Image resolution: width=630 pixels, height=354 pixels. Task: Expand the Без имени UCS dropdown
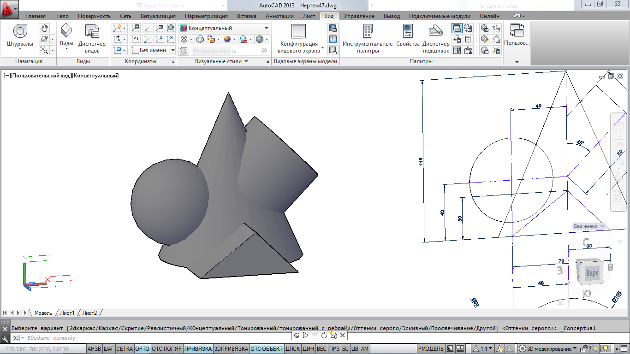point(173,50)
